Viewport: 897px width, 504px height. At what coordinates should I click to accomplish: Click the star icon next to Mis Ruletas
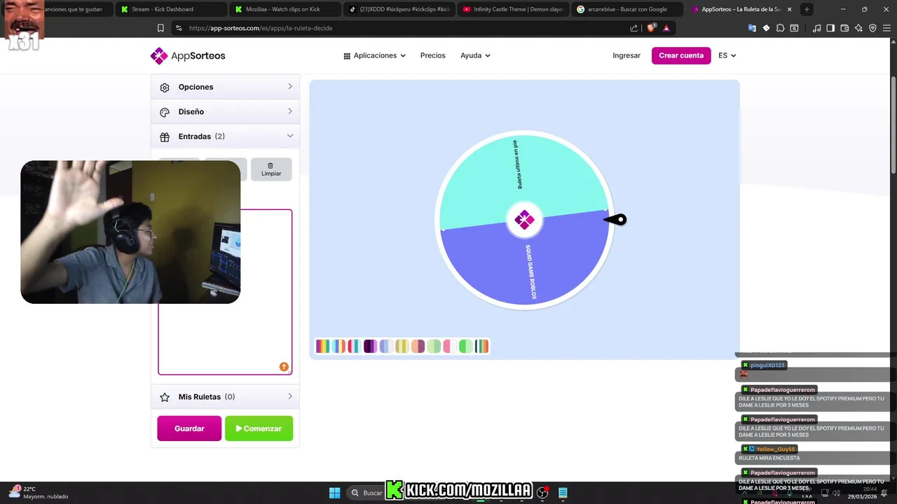click(x=165, y=398)
